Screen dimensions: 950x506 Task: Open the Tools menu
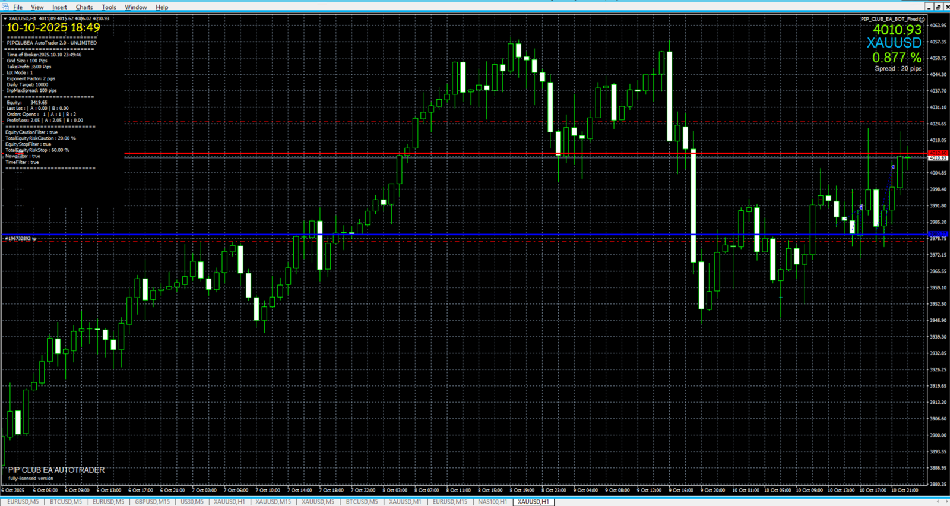pos(109,7)
